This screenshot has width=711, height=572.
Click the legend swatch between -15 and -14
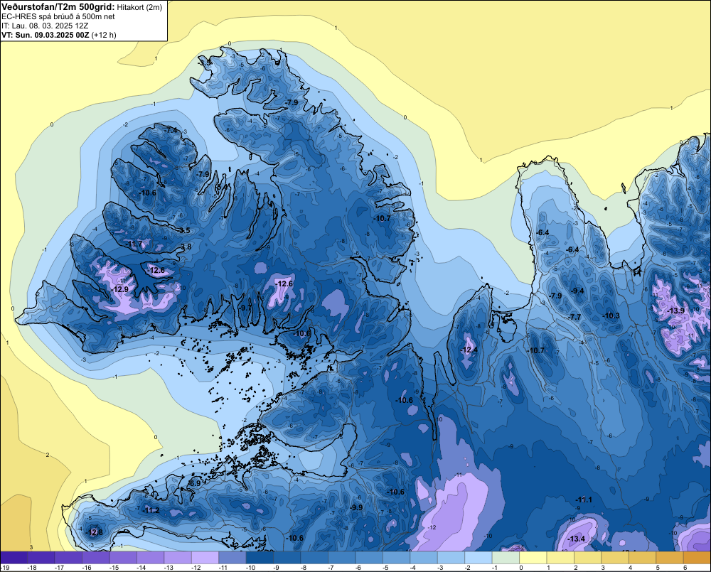point(123,558)
